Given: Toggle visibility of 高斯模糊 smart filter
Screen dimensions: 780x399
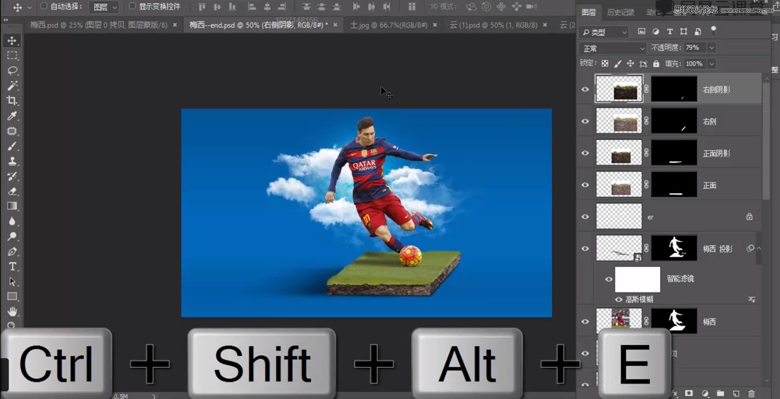Looking at the screenshot, I should point(619,300).
